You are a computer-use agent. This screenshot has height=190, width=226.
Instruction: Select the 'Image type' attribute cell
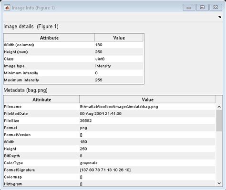tap(49, 66)
